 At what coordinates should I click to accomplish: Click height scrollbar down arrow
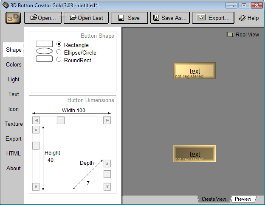click(36, 187)
